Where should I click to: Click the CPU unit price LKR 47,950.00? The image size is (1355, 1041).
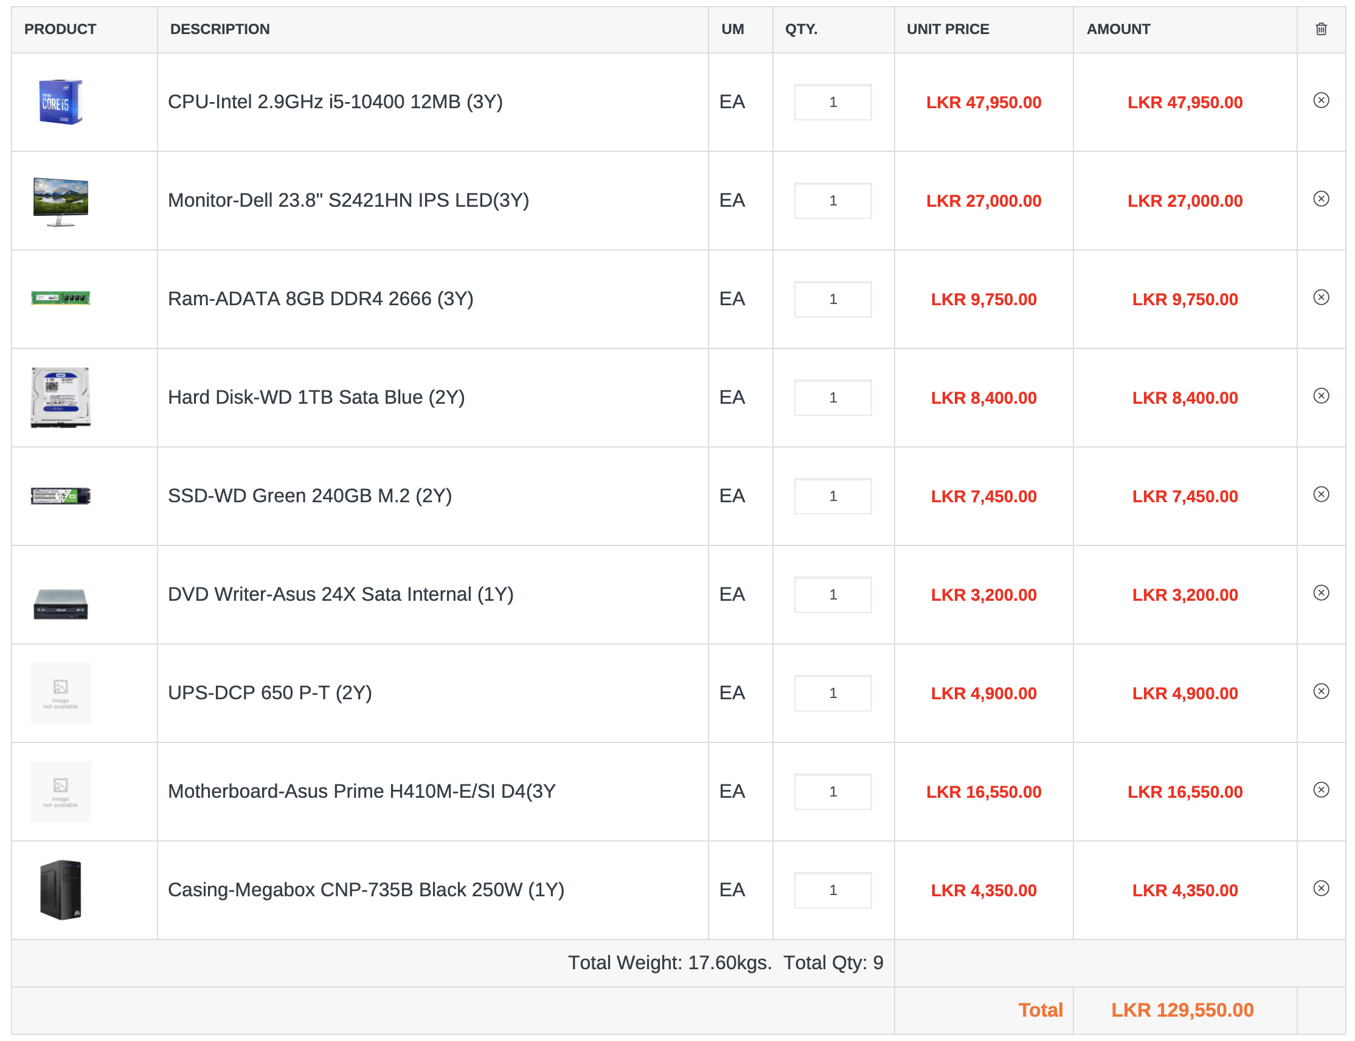click(984, 102)
